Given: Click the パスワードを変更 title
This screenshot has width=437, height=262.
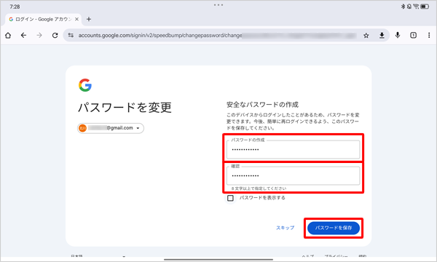Looking at the screenshot, I should pos(125,108).
